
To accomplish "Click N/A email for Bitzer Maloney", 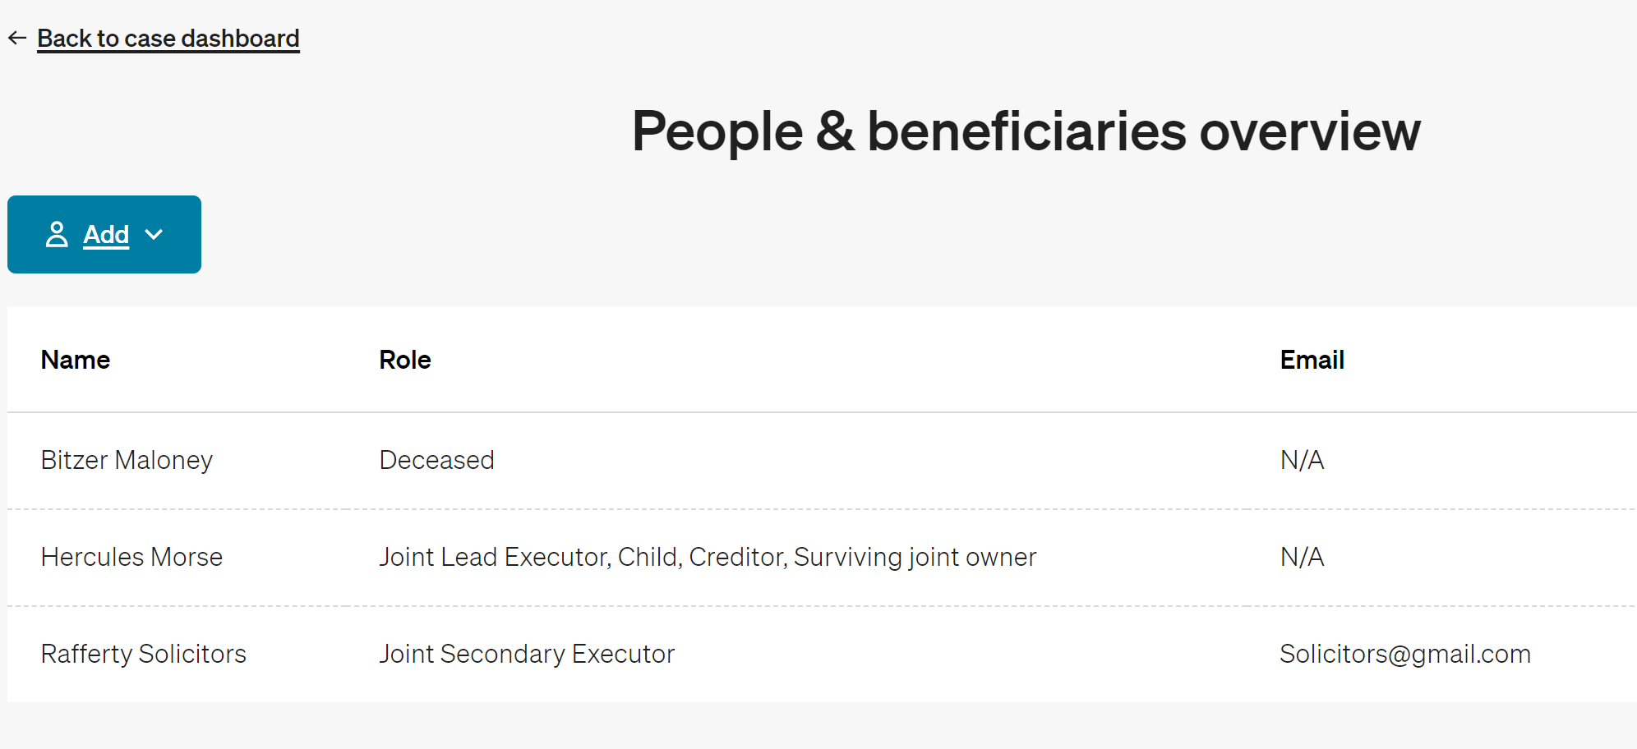I will [x=1303, y=460].
